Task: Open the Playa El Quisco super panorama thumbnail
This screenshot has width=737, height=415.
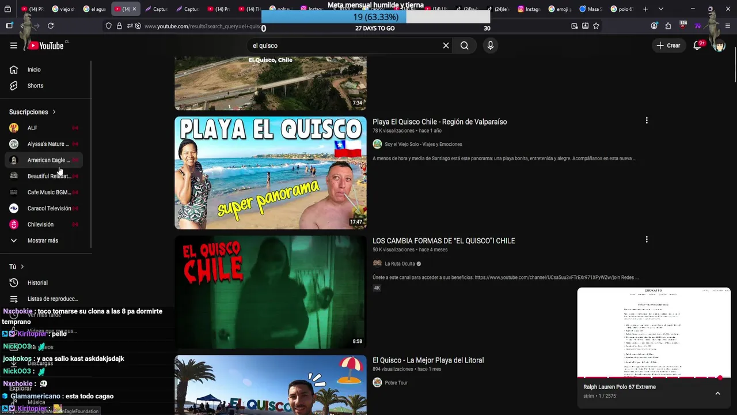Action: (271, 173)
